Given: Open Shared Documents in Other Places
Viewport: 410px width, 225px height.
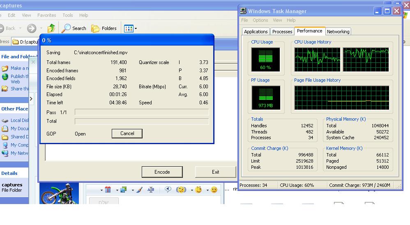Looking at the screenshot, I should (x=19, y=137).
